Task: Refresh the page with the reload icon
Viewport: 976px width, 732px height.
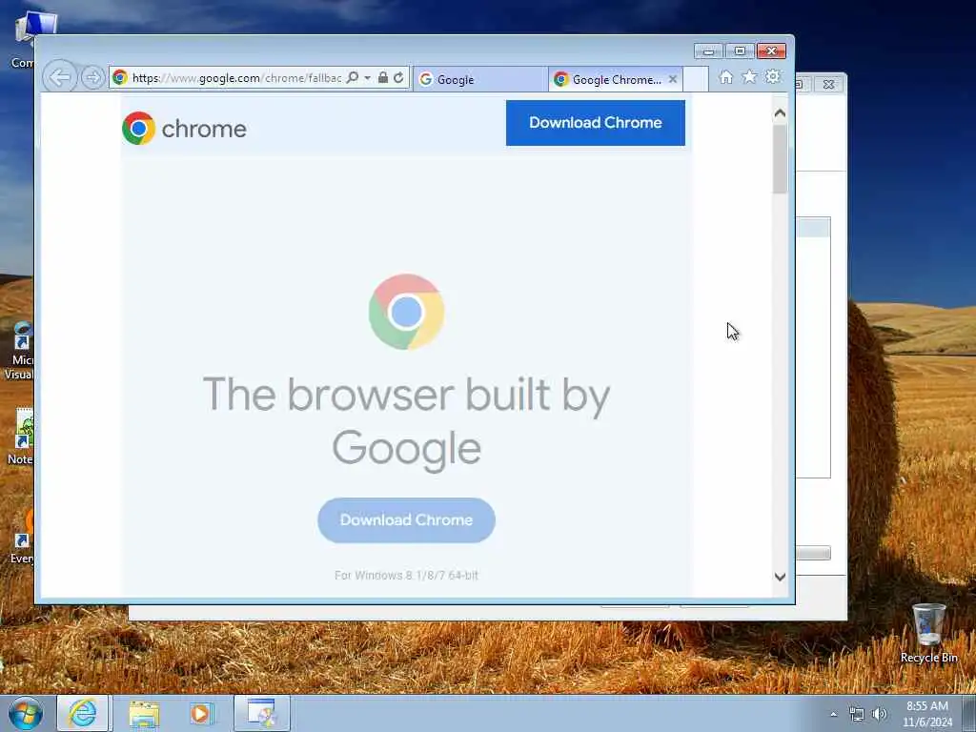Action: pyautogui.click(x=398, y=78)
